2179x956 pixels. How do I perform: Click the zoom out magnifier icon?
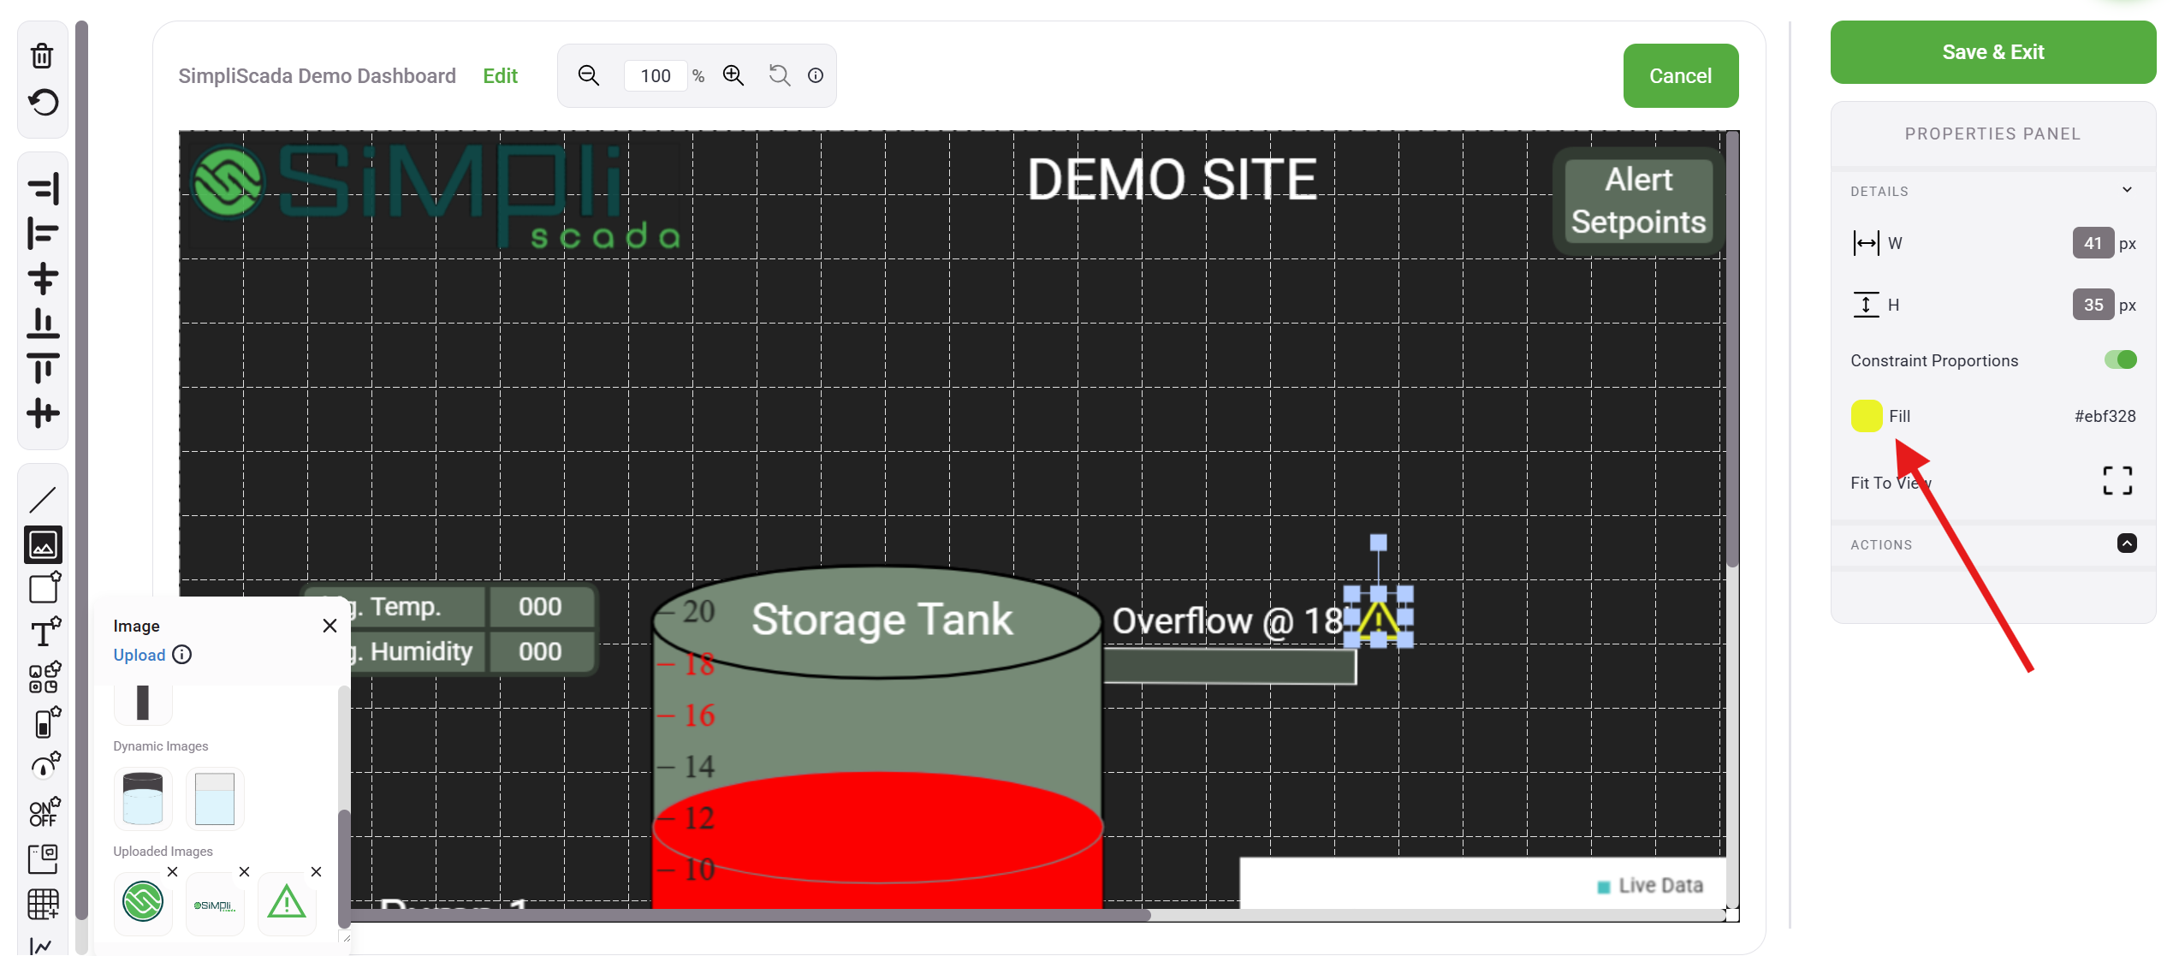click(589, 75)
